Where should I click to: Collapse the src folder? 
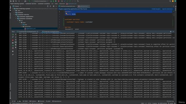(x=18, y=21)
